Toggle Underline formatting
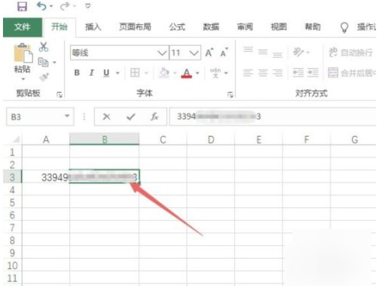Screen dimensions: 382x286 [106, 73]
